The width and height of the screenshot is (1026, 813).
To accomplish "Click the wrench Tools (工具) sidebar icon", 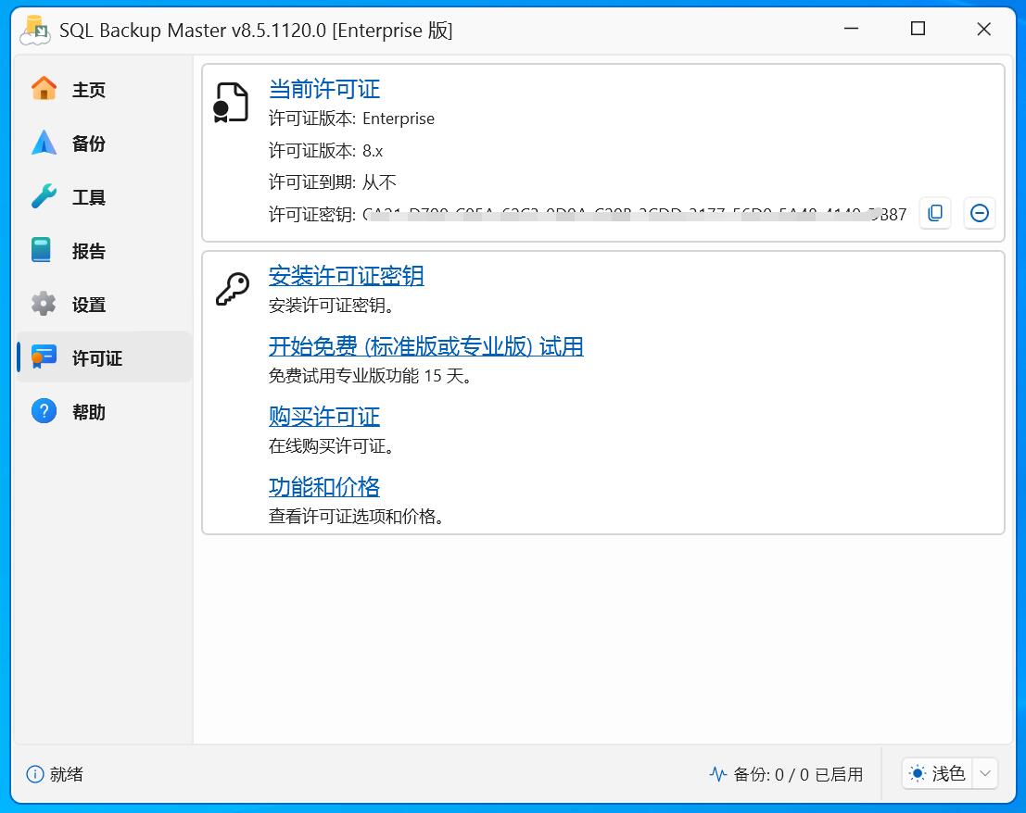I will click(44, 196).
